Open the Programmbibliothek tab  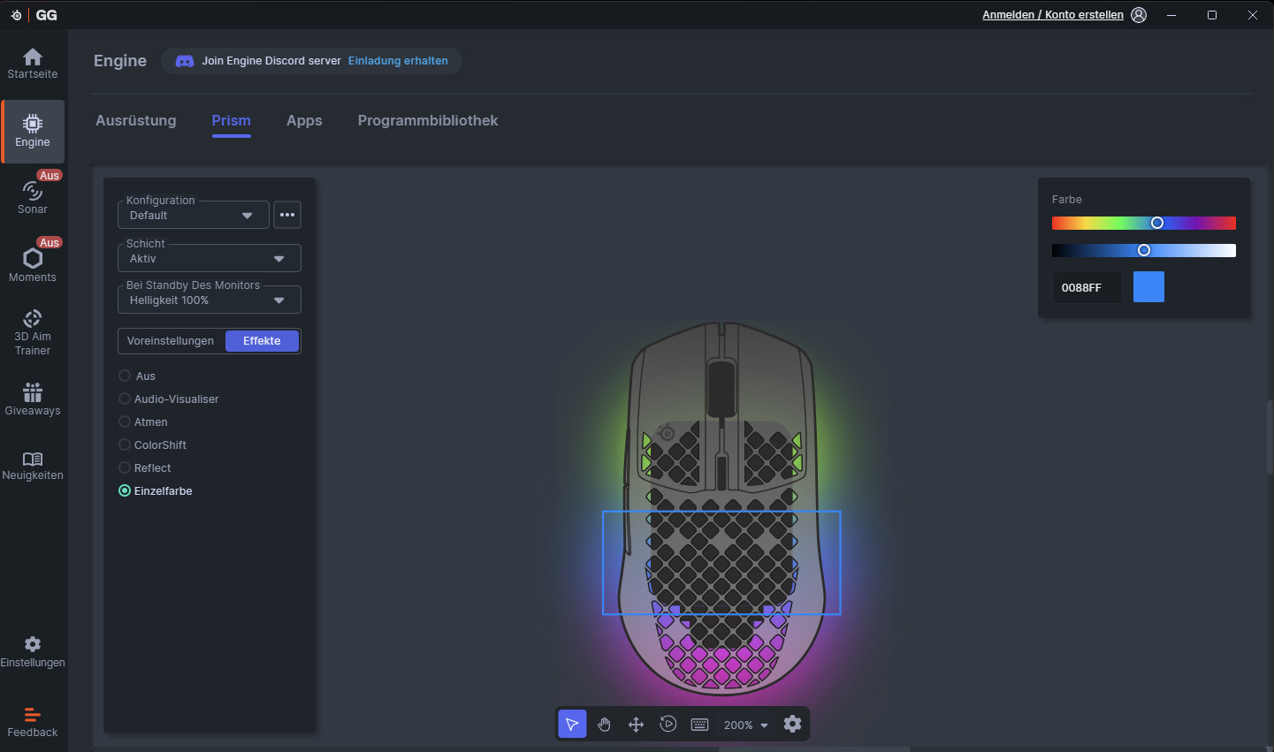pyautogui.click(x=427, y=121)
